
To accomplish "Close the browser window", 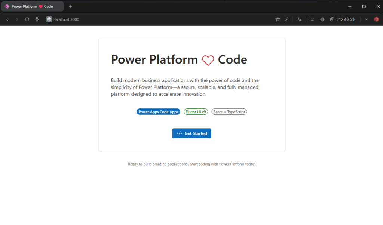I will tap(378, 7).
